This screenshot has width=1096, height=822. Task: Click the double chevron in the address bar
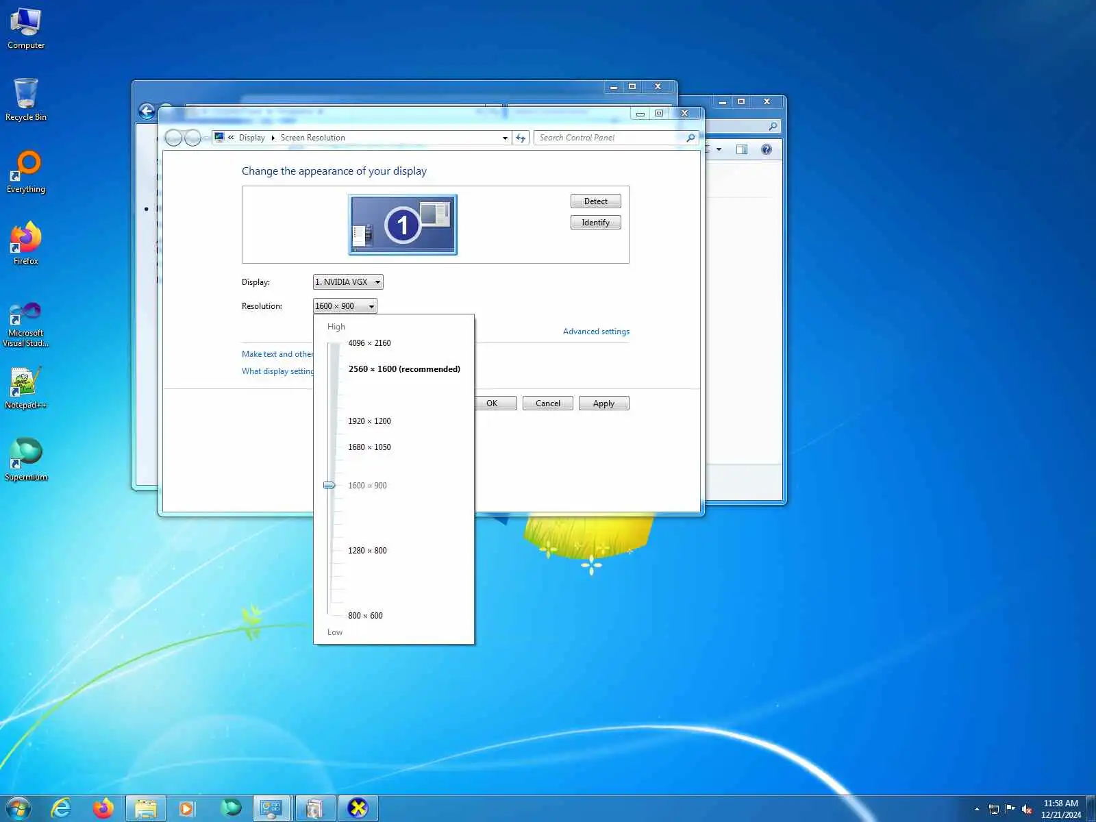click(232, 138)
